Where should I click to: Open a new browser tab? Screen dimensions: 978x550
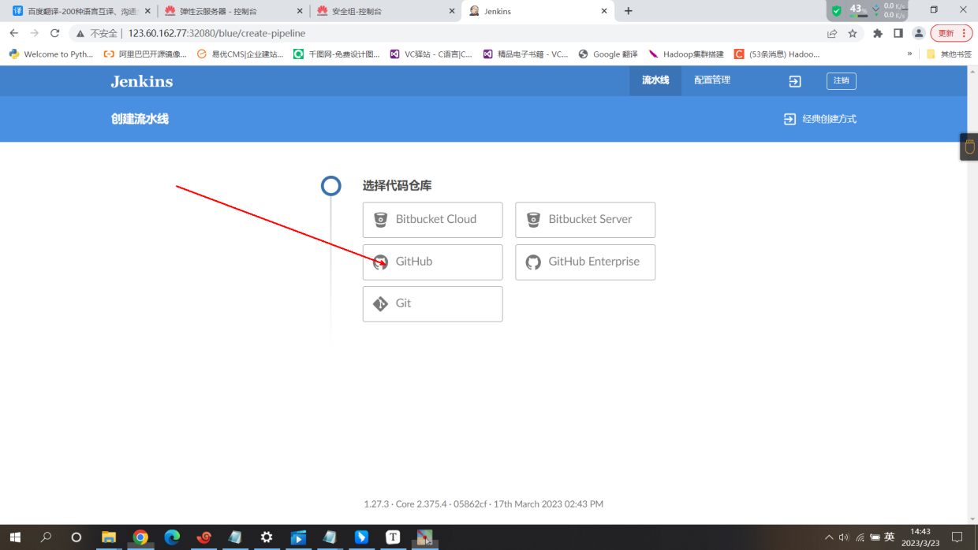click(x=628, y=11)
